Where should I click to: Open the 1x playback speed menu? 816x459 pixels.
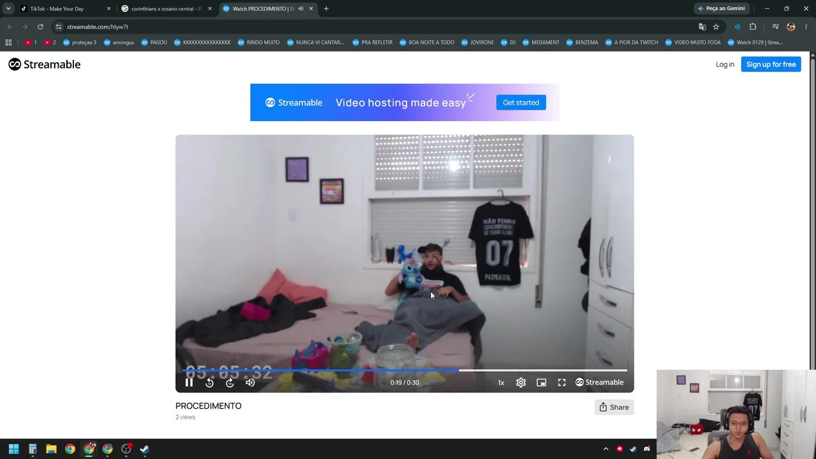pos(501,382)
